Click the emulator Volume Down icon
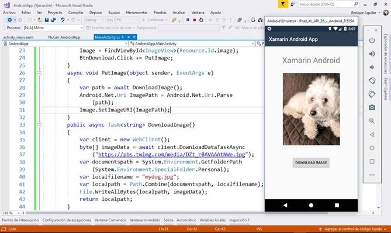This screenshot has height=233, width=391. pos(372,67)
